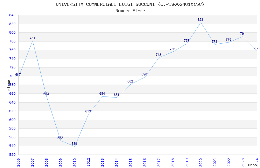Click the x-axis year 2006

pos(18,162)
